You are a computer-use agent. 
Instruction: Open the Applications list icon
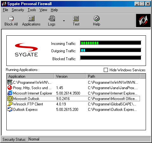(31, 18)
